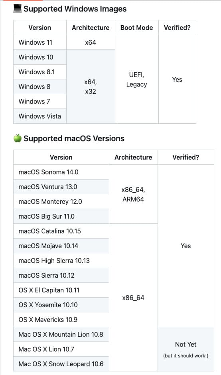Select the macOS Mojave 10.14 row

(x=61, y=246)
